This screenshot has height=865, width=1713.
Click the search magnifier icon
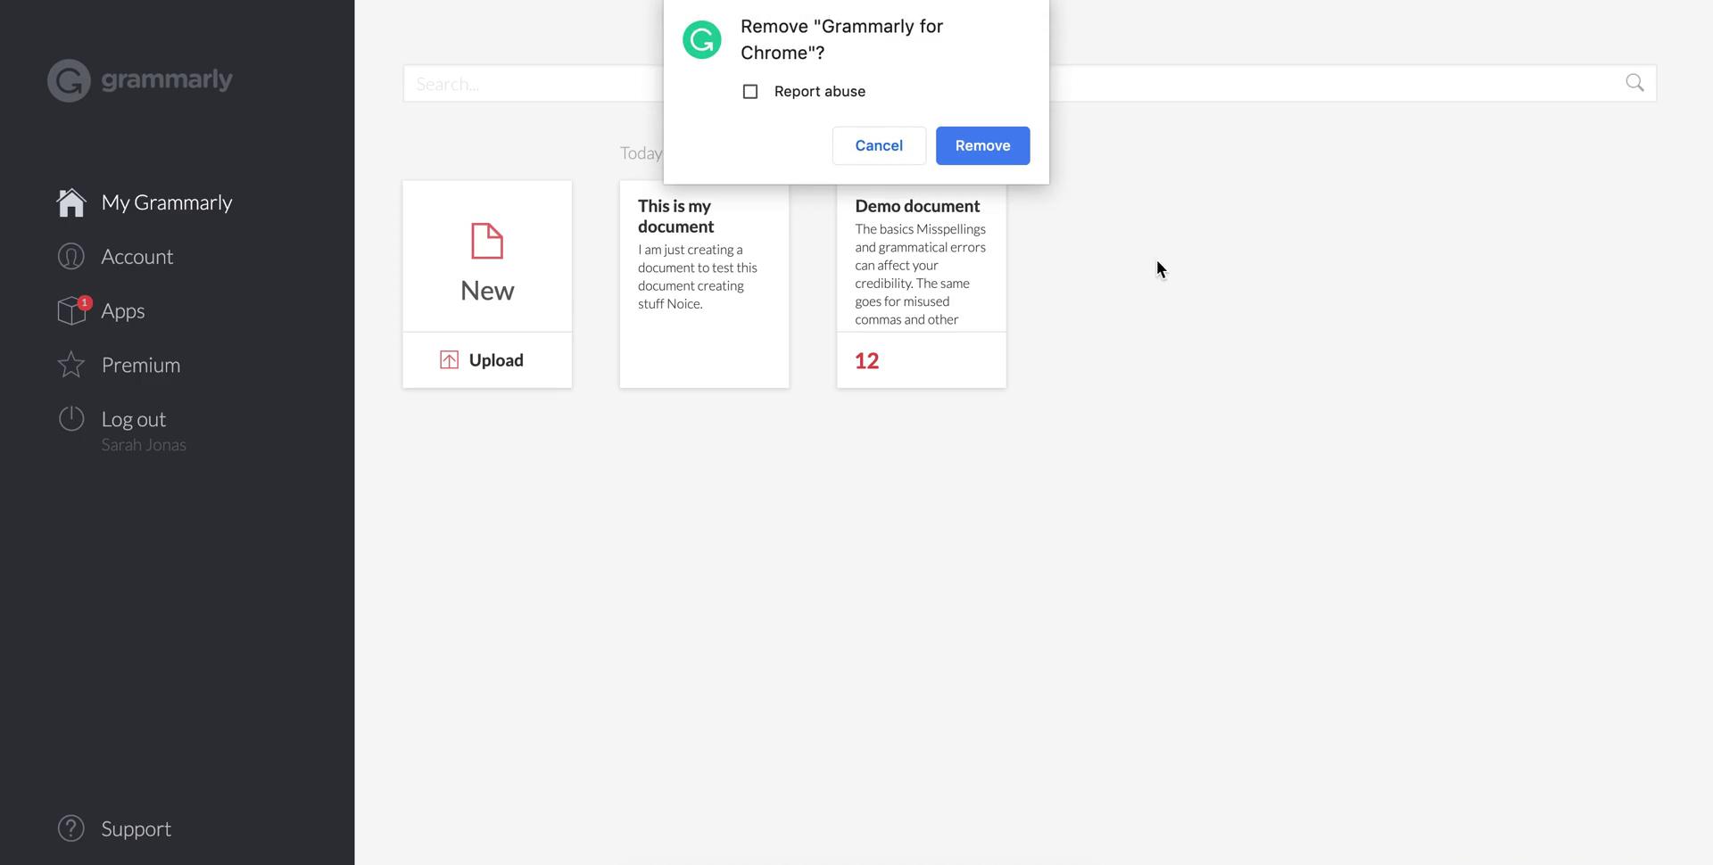1634,83
